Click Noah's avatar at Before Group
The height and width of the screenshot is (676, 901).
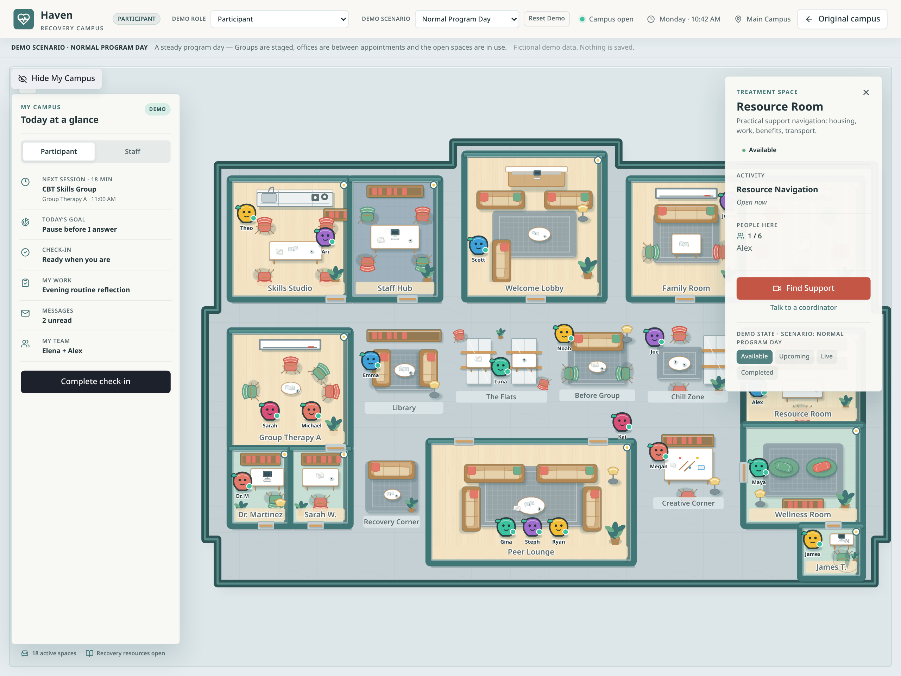pos(564,334)
